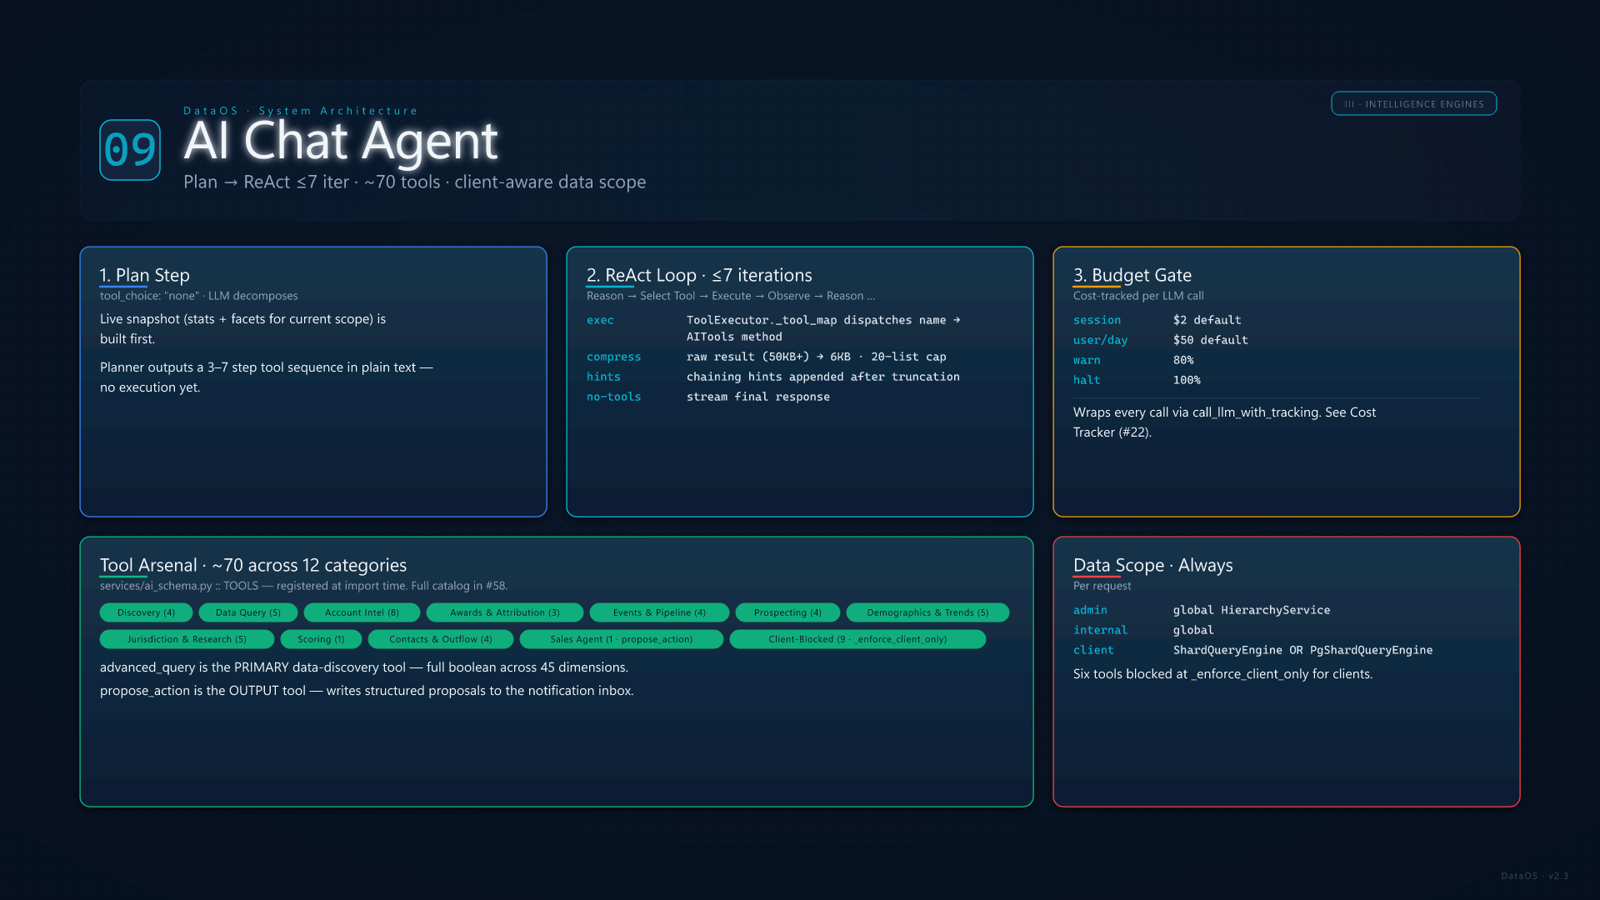
Task: Click the DataOS v2.3 footer label
Action: 1535,876
